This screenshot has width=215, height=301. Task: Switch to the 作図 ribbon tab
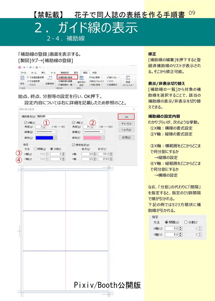tap(95, 73)
